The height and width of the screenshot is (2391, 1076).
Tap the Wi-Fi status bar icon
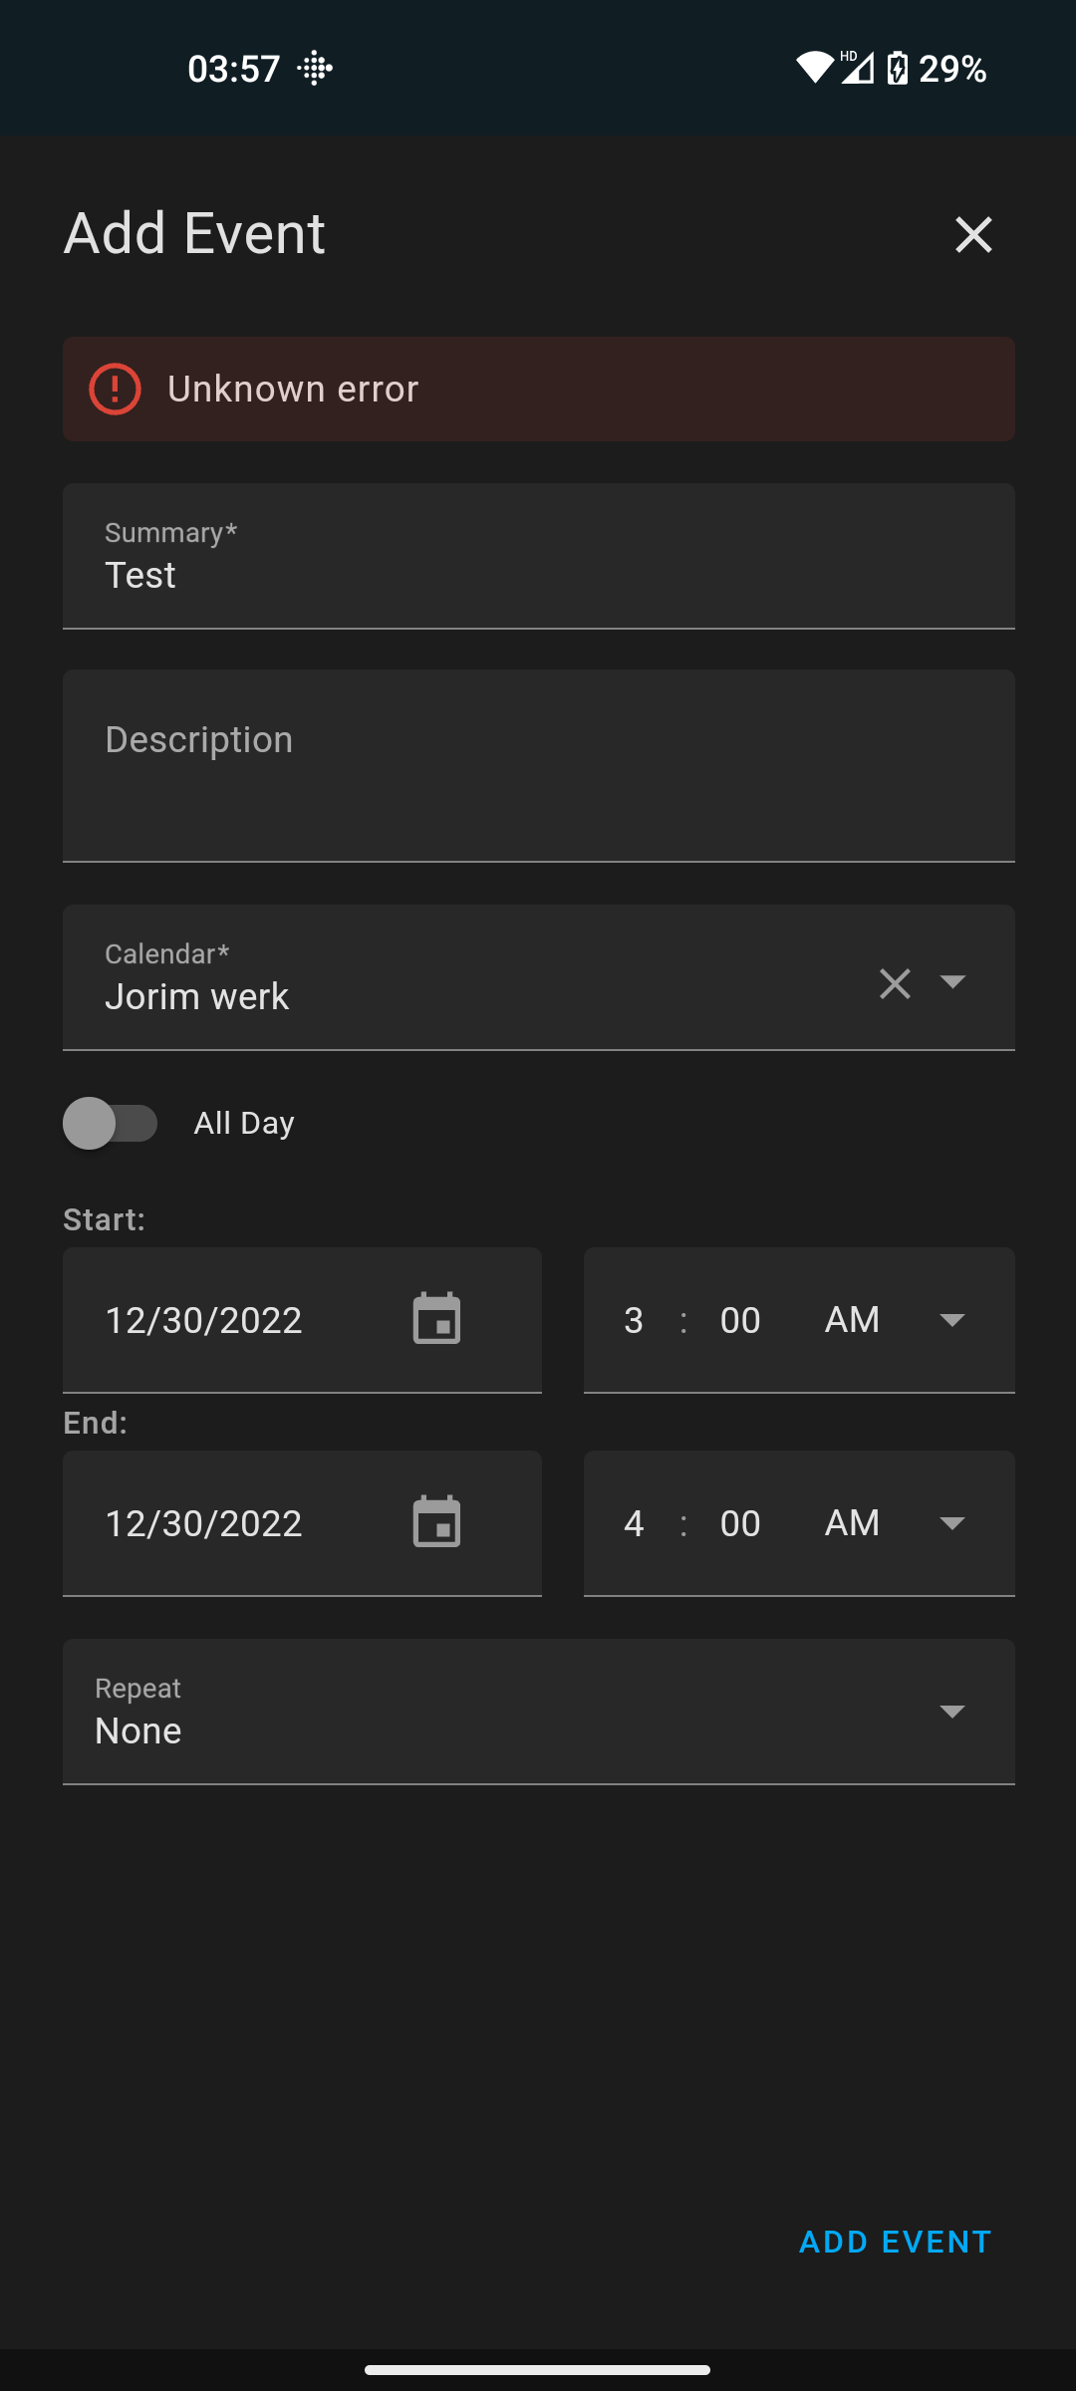point(815,68)
